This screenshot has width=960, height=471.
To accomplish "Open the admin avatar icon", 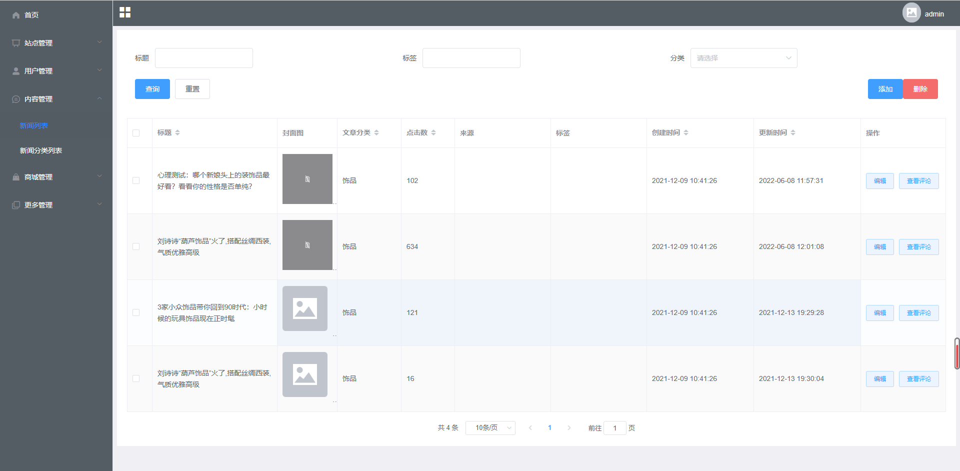I will 911,12.
